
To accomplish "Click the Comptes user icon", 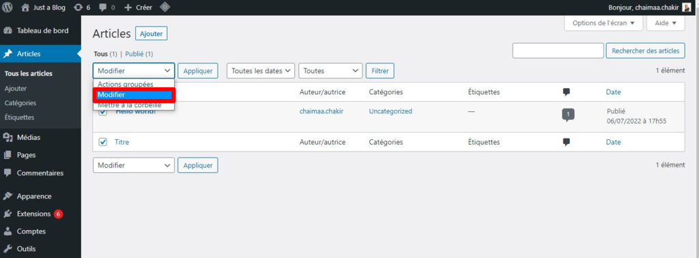I will pyautogui.click(x=7, y=231).
